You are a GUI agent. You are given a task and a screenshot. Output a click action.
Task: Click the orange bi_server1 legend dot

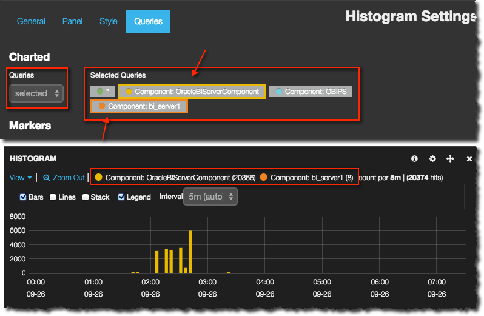point(263,178)
